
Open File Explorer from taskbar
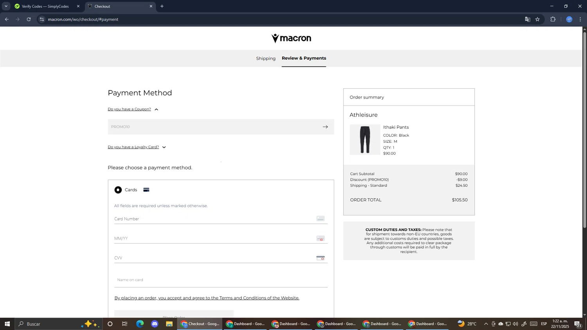click(169, 324)
